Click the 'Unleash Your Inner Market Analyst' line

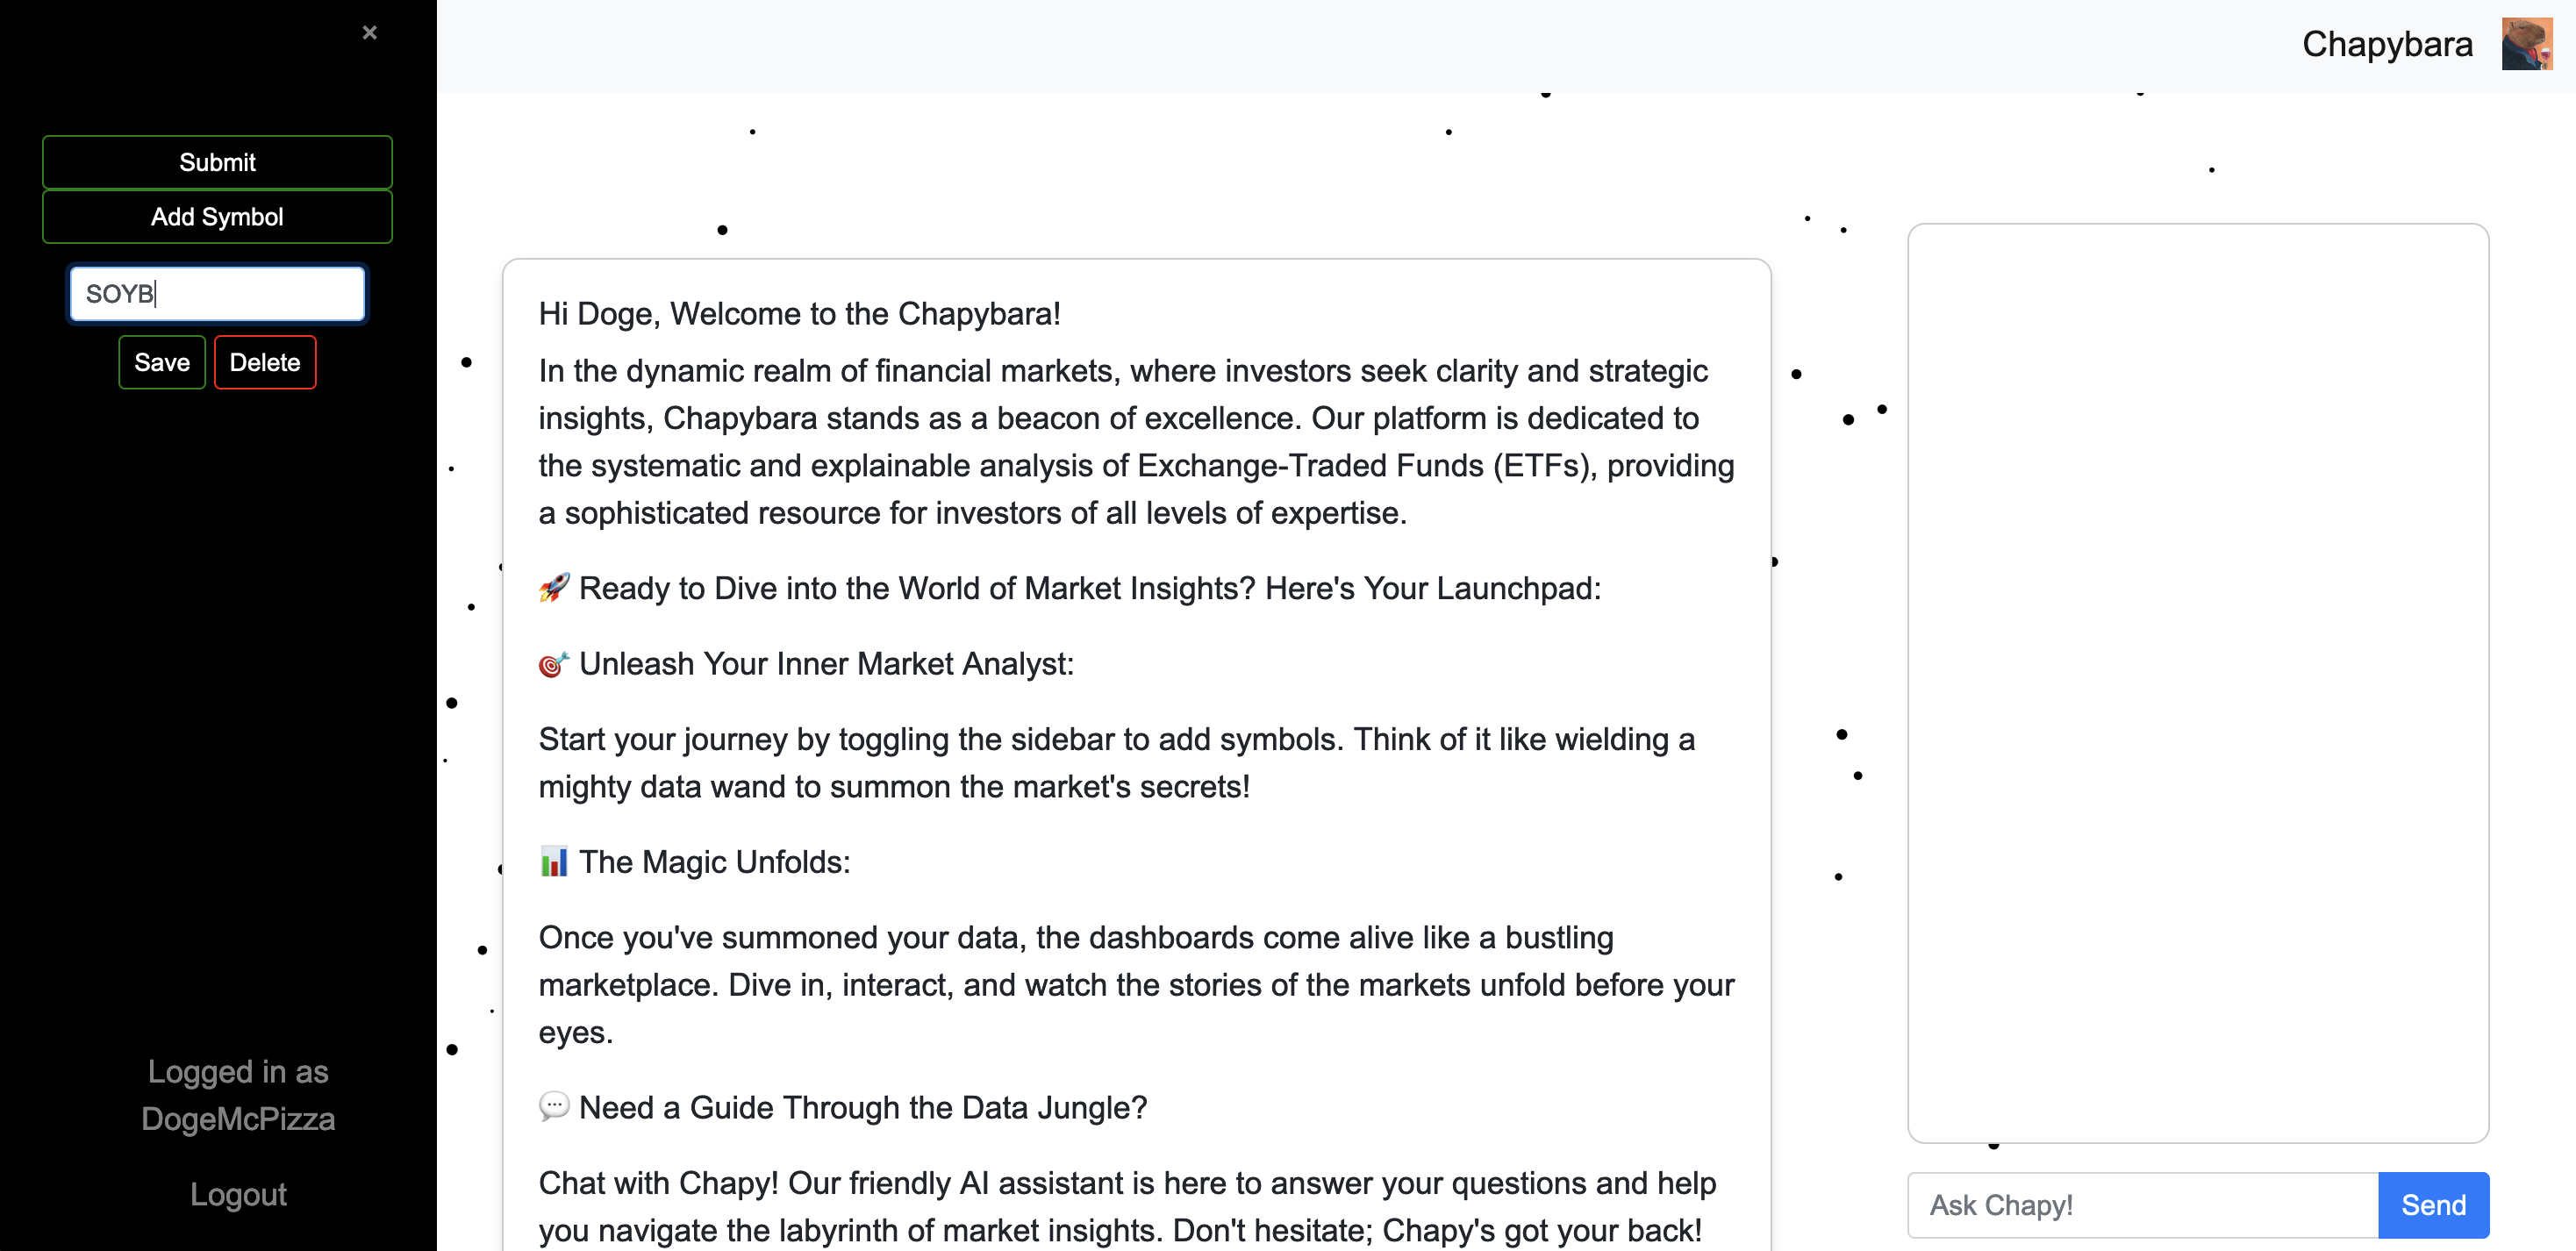click(826, 664)
